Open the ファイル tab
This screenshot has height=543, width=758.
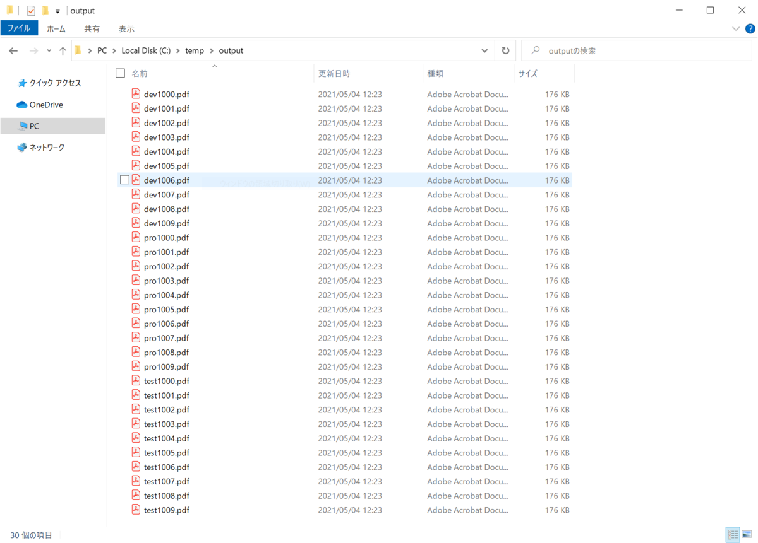coord(19,28)
